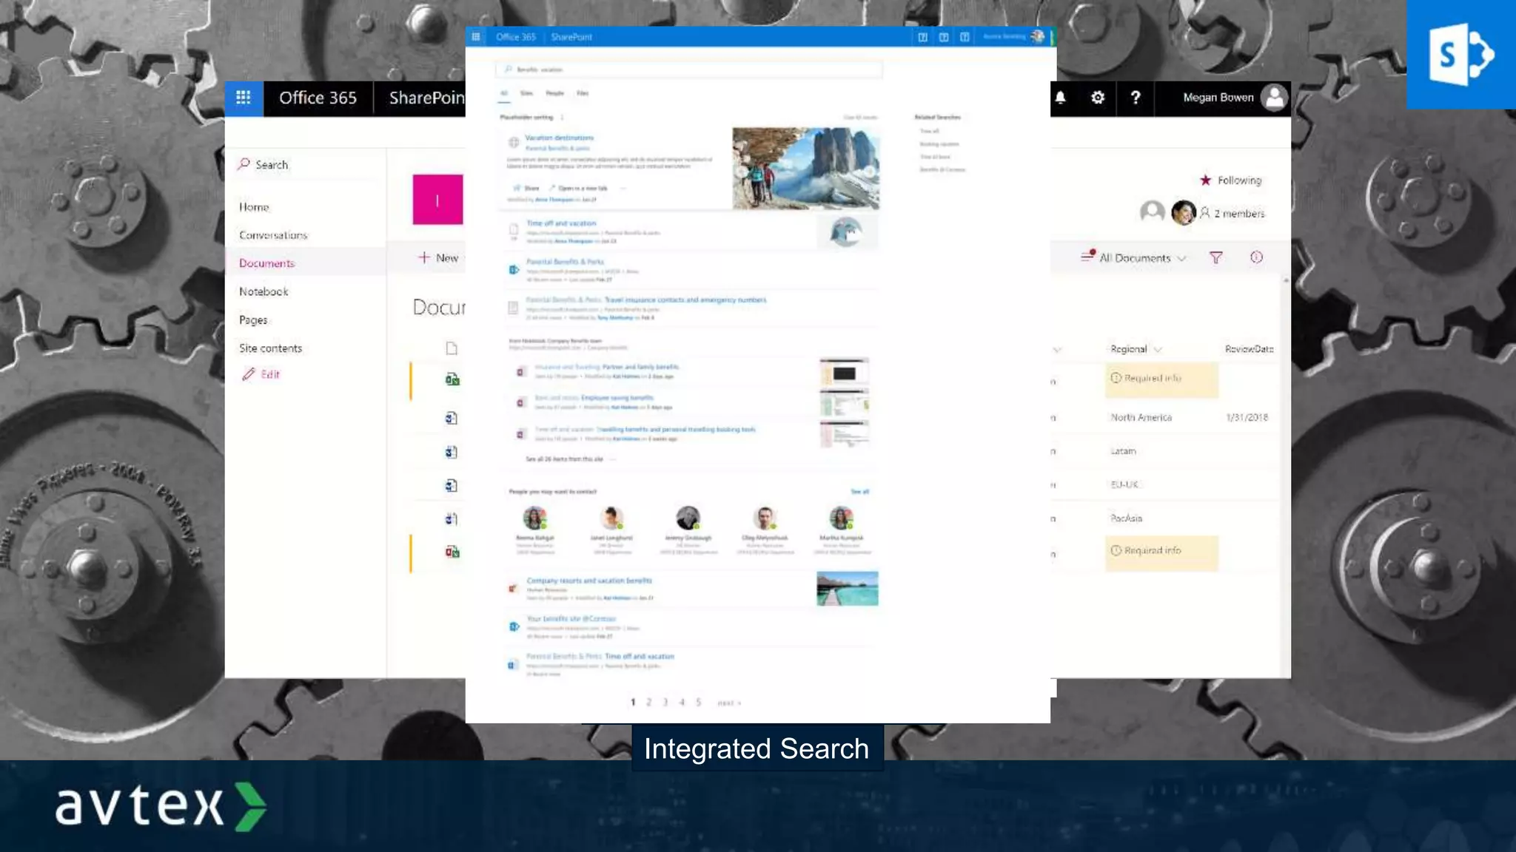This screenshot has width=1516, height=852.
Task: Open the settings gear in background SharePoint header
Action: [1098, 98]
